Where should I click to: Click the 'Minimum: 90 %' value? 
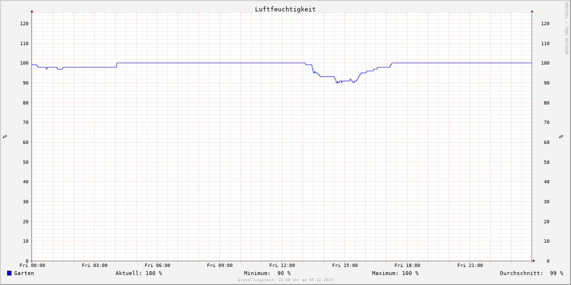click(267, 273)
